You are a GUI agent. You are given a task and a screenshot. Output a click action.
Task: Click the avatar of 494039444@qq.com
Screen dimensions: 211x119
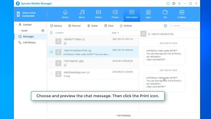click(x=58, y=74)
